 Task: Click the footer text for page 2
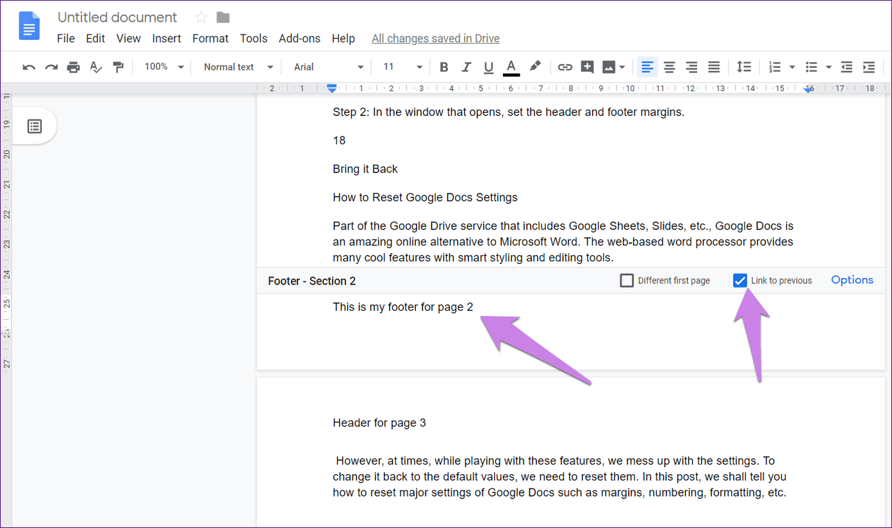[x=403, y=307]
